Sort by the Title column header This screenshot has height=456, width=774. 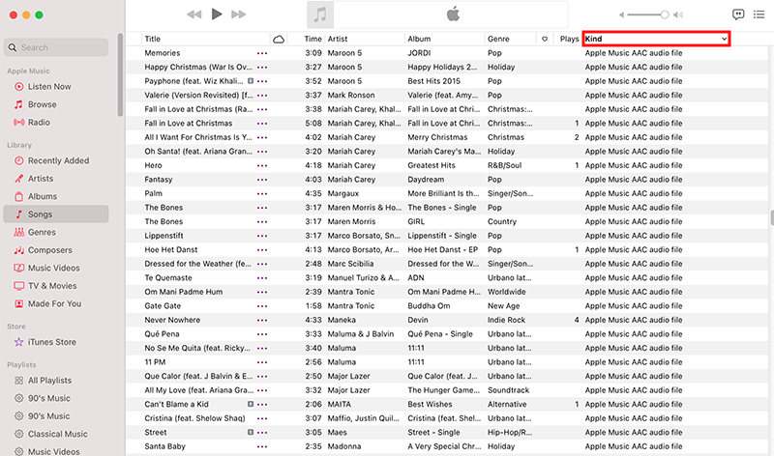click(x=205, y=39)
